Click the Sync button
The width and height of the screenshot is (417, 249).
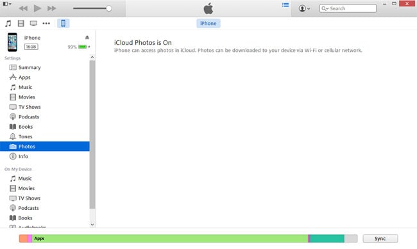[x=380, y=238]
